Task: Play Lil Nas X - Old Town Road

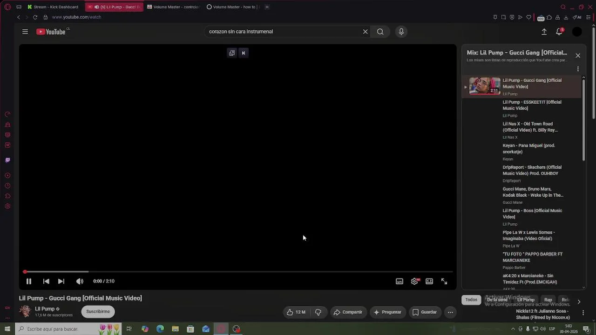Action: 530,127
